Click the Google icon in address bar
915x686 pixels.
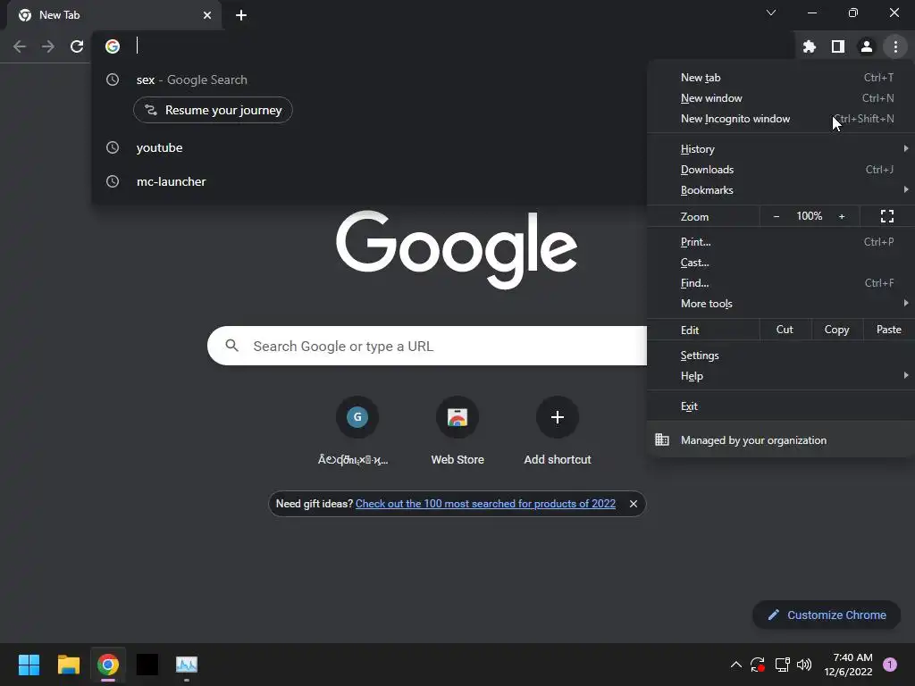coord(113,46)
